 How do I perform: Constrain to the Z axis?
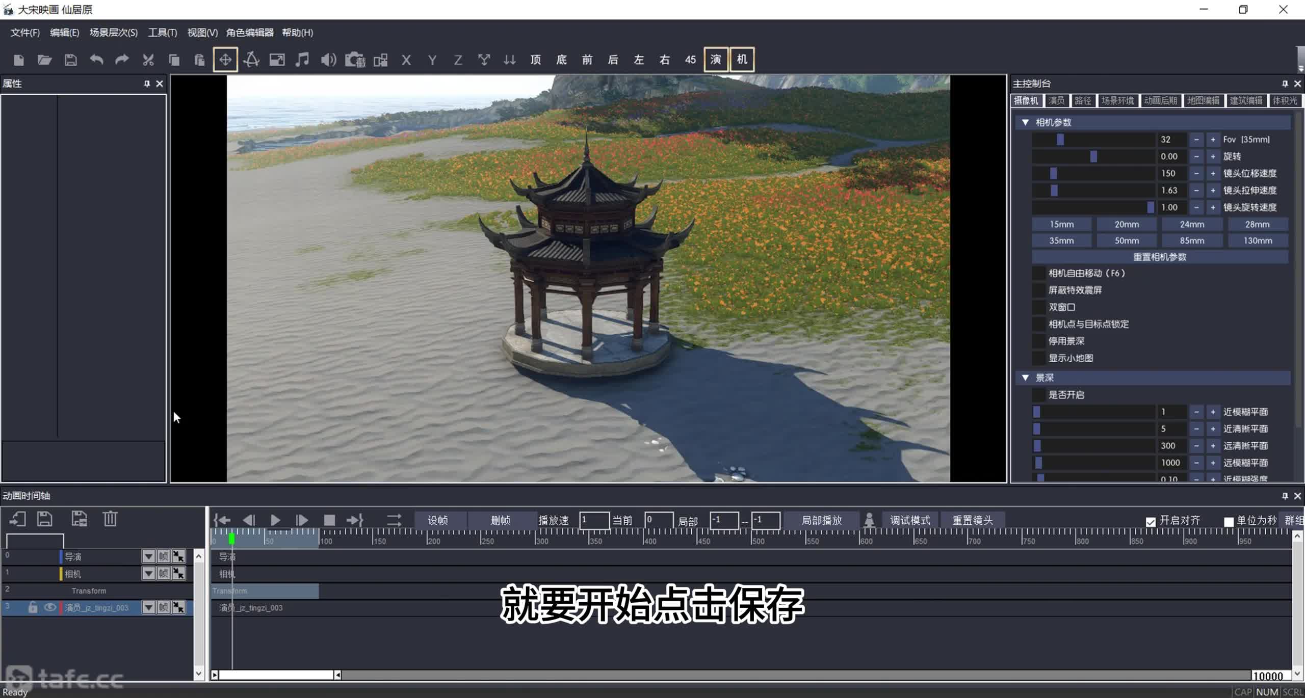[x=458, y=60]
